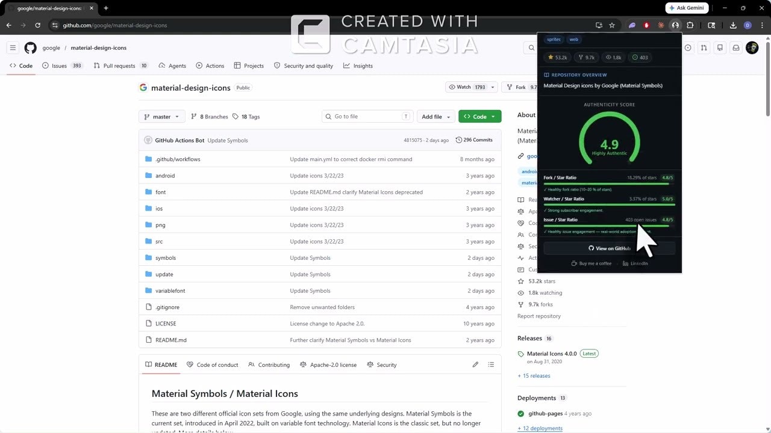The image size is (771, 433).
Task: Switch to the Pull requests tab
Action: [x=120, y=66]
